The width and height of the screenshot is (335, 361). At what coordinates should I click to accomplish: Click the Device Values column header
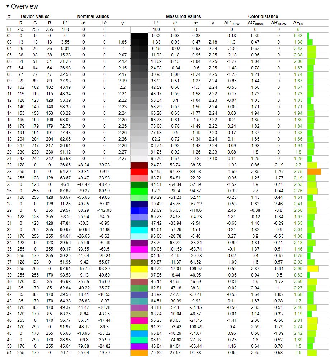[x=35, y=17]
